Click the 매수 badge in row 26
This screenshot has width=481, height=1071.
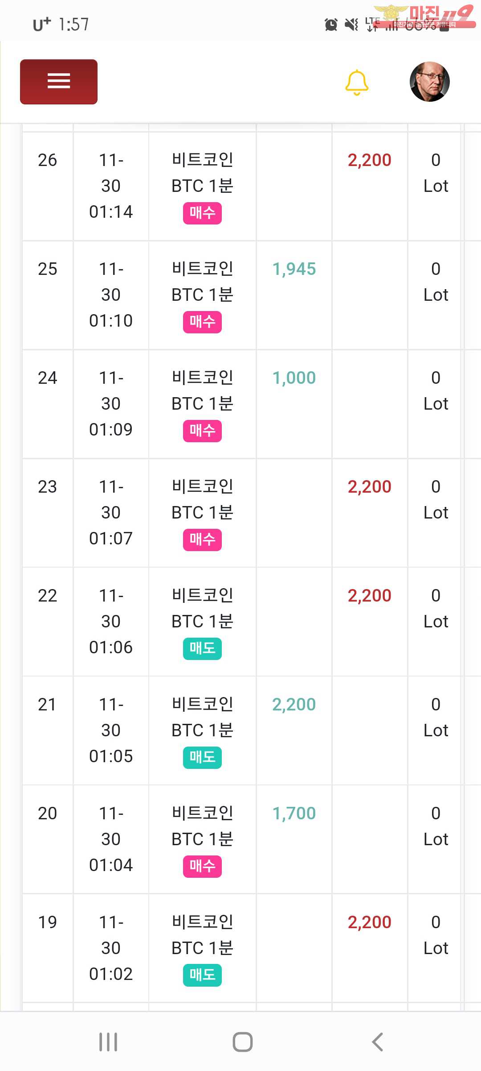(x=202, y=213)
